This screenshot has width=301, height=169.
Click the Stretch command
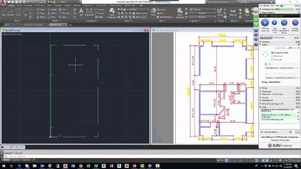pyautogui.click(x=41, y=17)
